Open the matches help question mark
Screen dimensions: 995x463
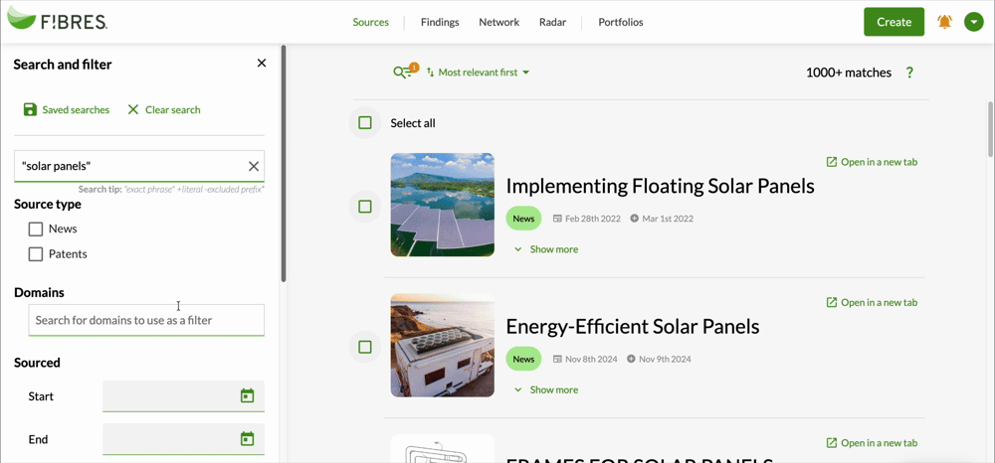point(909,73)
